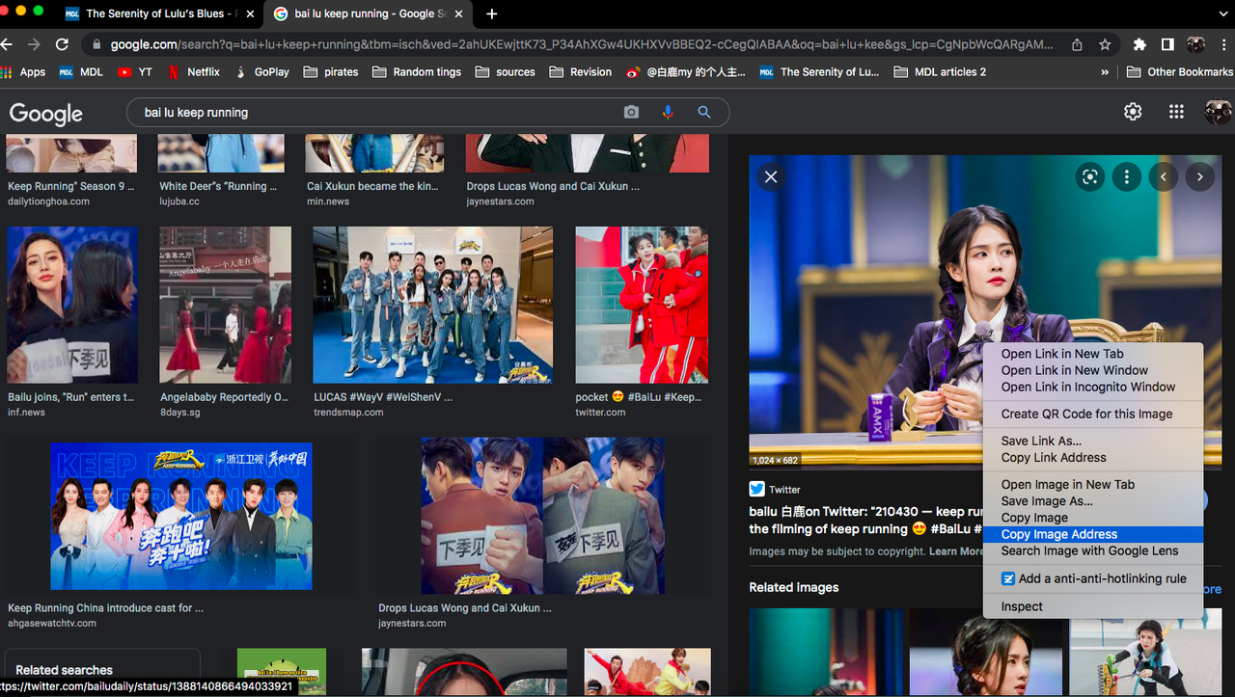
Task: Open the MDL bookmark
Action: pyautogui.click(x=81, y=71)
